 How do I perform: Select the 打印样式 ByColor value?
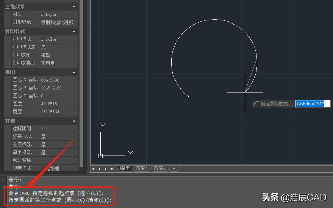coord(59,39)
